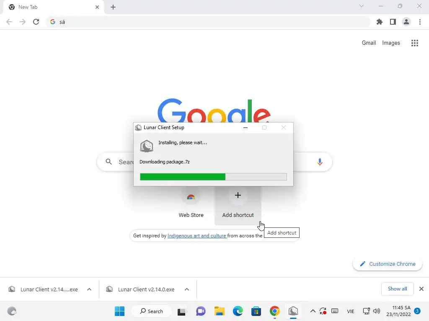This screenshot has height=321, width=429.
Task: Click the Lunar Client Setup title bar icon
Action: coord(138,127)
